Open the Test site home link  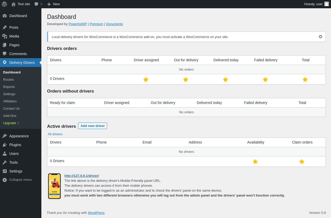pyautogui.click(x=21, y=4)
